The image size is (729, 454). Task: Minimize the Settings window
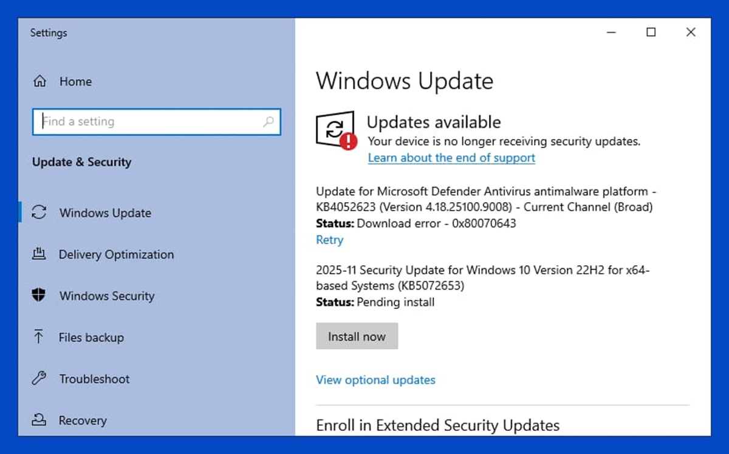coord(611,32)
